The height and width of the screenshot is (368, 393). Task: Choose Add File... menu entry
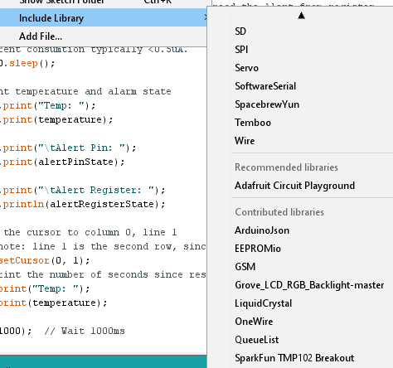pos(104,36)
